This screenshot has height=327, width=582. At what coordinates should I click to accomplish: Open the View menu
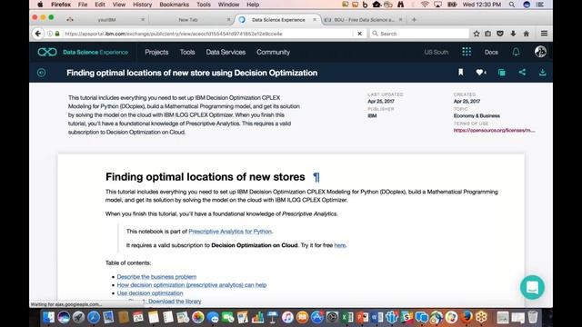[x=119, y=5]
